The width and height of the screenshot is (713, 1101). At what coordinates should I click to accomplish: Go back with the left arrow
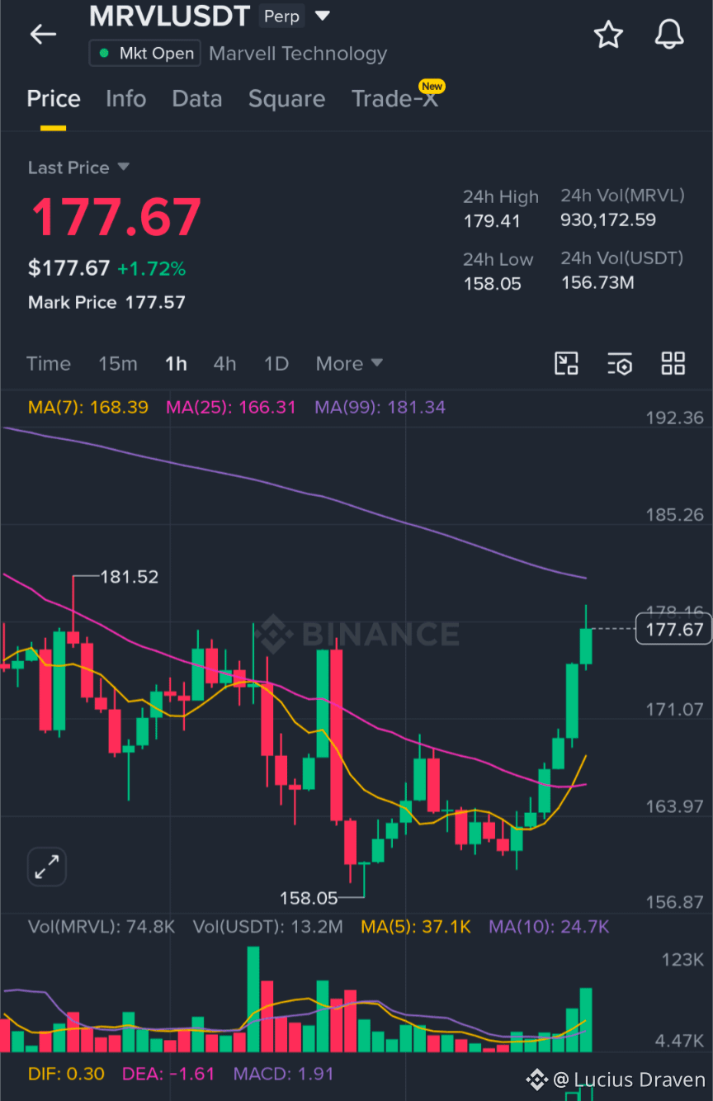click(x=43, y=34)
